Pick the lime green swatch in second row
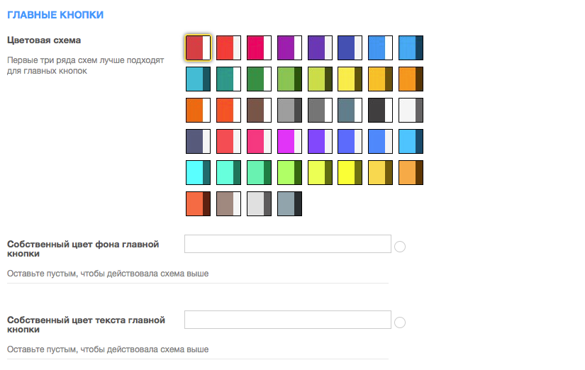 click(x=289, y=79)
